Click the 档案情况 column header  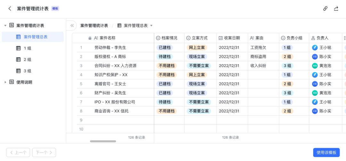169,38
